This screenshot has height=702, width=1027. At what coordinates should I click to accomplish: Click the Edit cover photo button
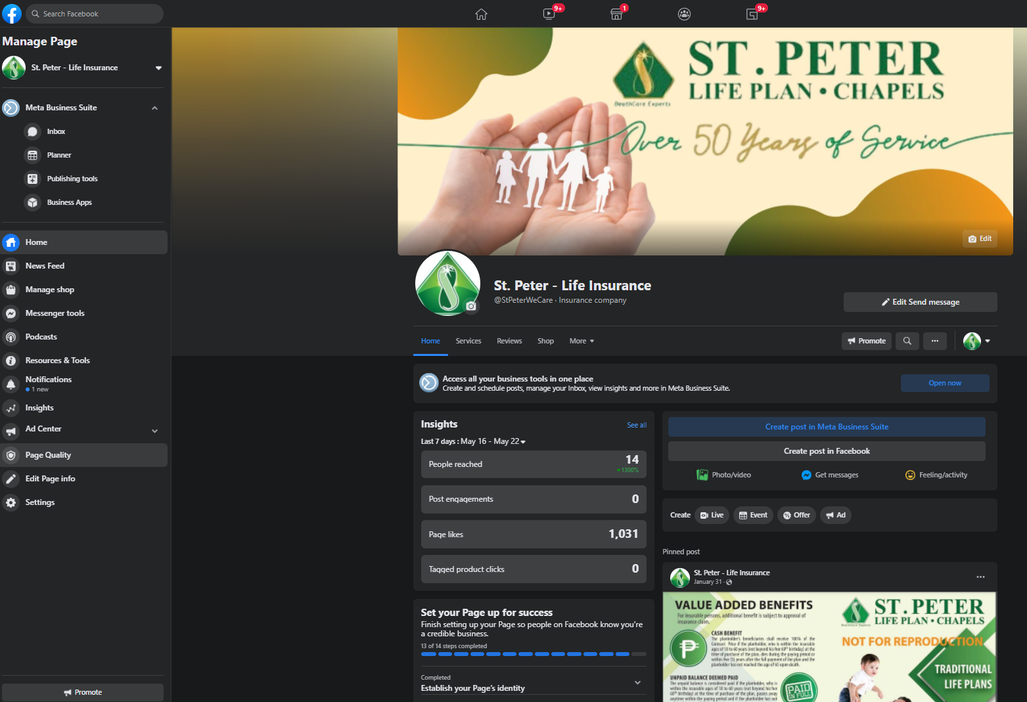click(980, 238)
